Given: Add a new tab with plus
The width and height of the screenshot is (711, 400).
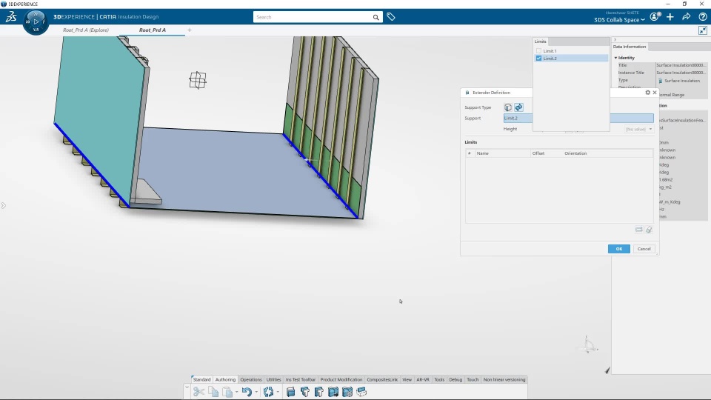Looking at the screenshot, I should click(x=190, y=30).
